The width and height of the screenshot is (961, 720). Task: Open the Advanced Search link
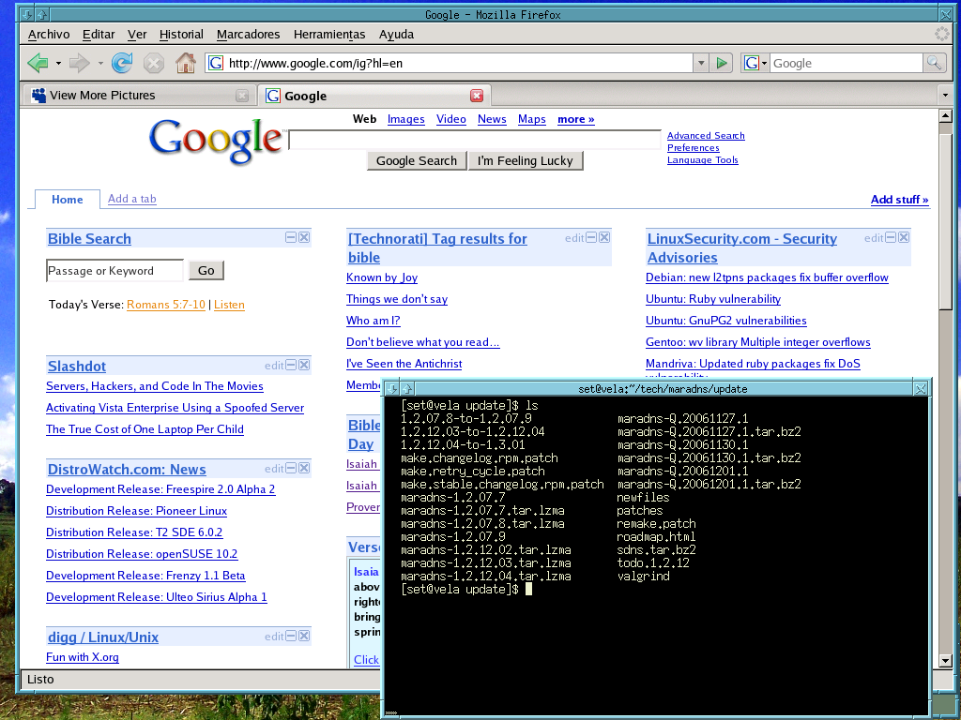coord(706,135)
